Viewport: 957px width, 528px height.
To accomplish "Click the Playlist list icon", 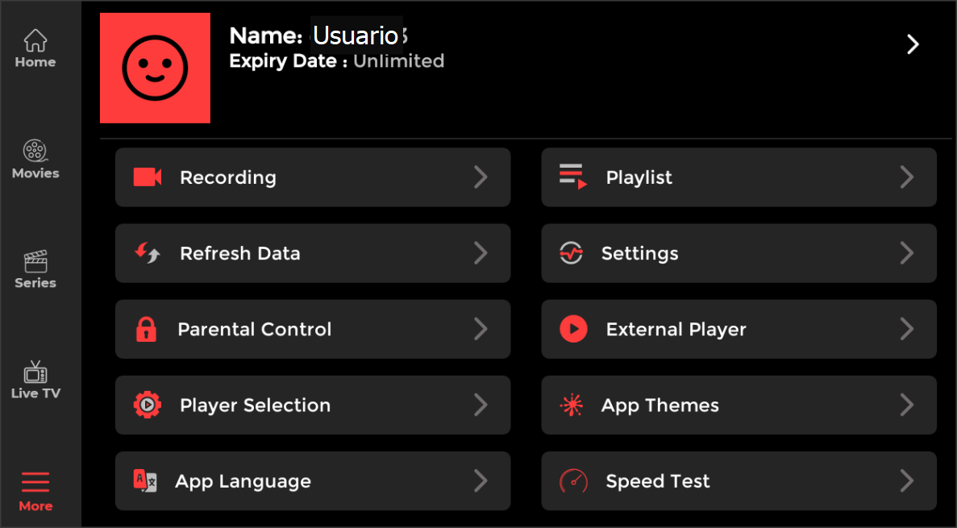I will [573, 177].
